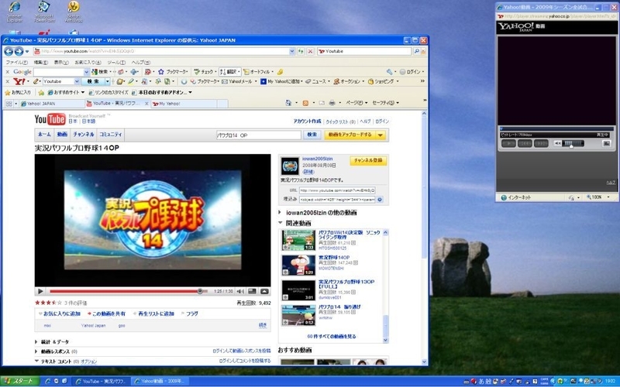Viewport: 620px width, 387px height.
Task: Open the 表示(V) menu
Action: click(61, 63)
